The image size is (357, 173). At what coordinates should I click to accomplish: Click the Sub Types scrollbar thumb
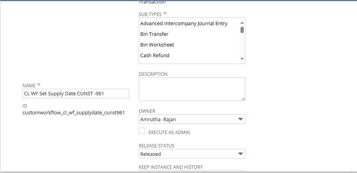point(242,30)
